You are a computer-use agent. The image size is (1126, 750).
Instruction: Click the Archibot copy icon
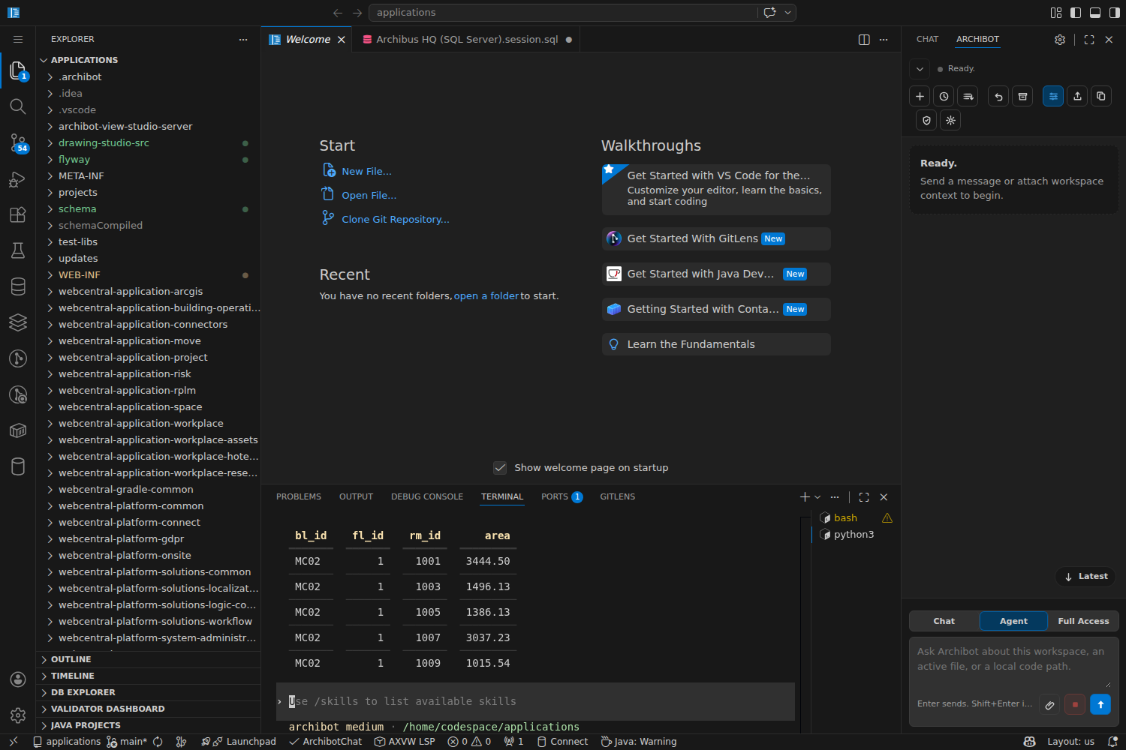point(1101,96)
